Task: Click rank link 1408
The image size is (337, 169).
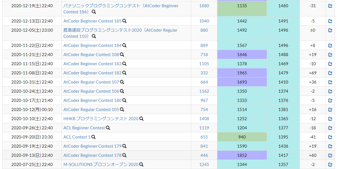Action: [204, 119]
